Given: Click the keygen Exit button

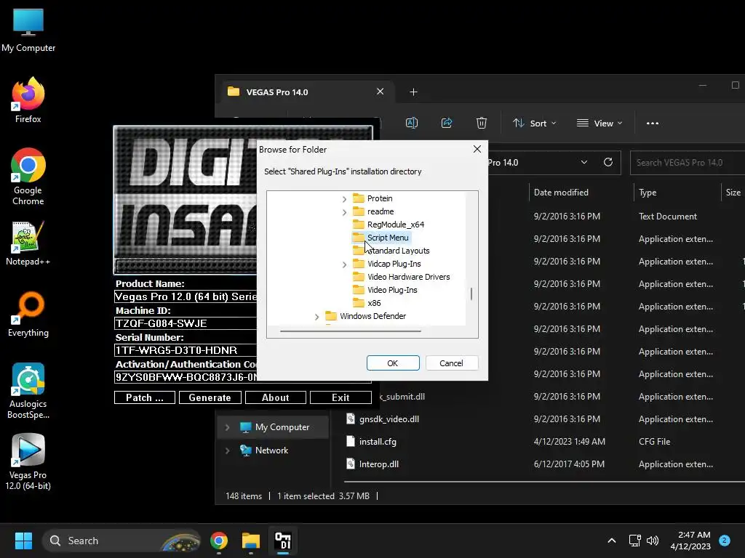Looking at the screenshot, I should (x=340, y=397).
